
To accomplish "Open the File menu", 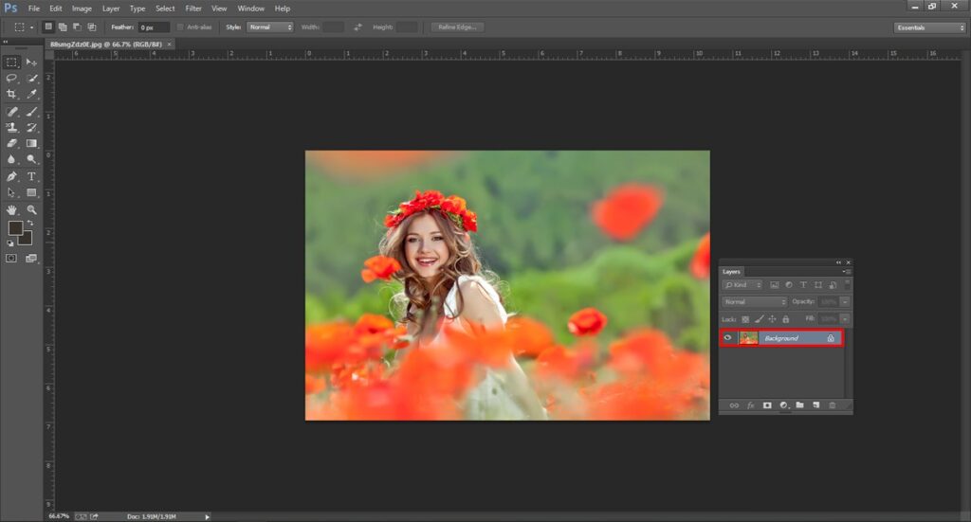I will tap(34, 9).
